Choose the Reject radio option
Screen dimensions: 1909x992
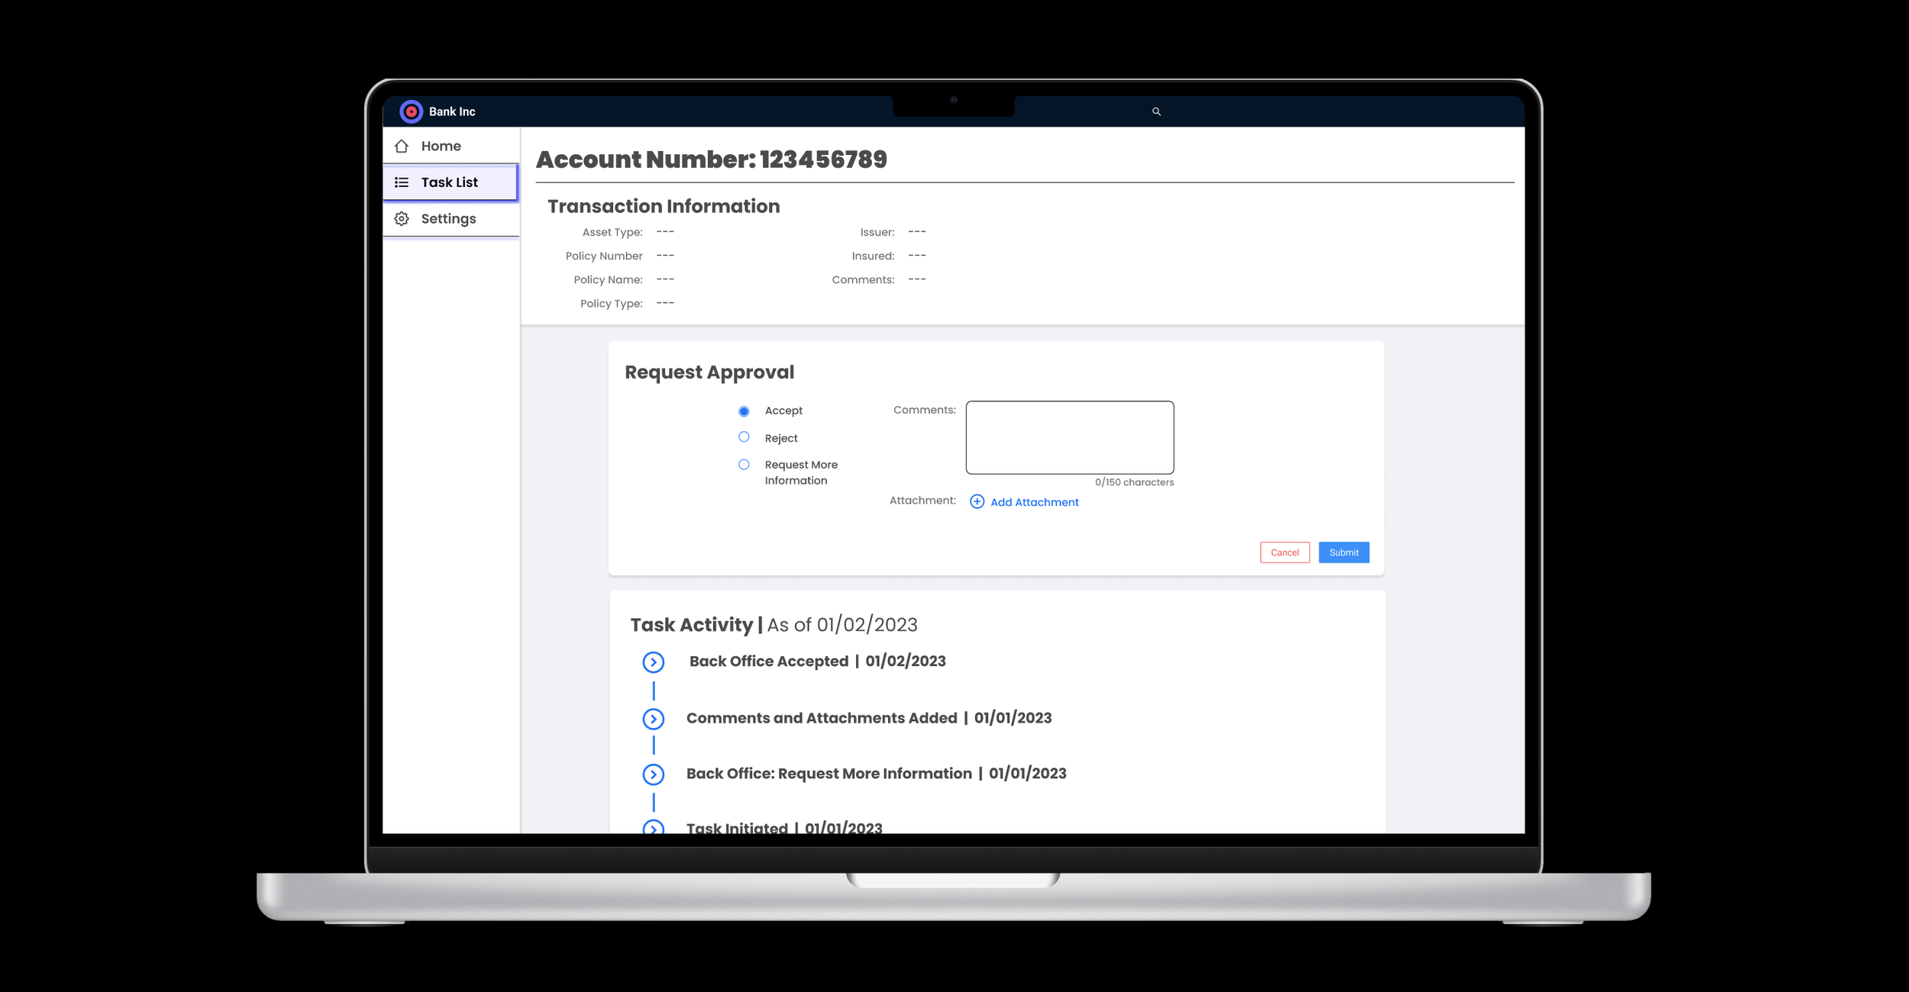tap(744, 437)
